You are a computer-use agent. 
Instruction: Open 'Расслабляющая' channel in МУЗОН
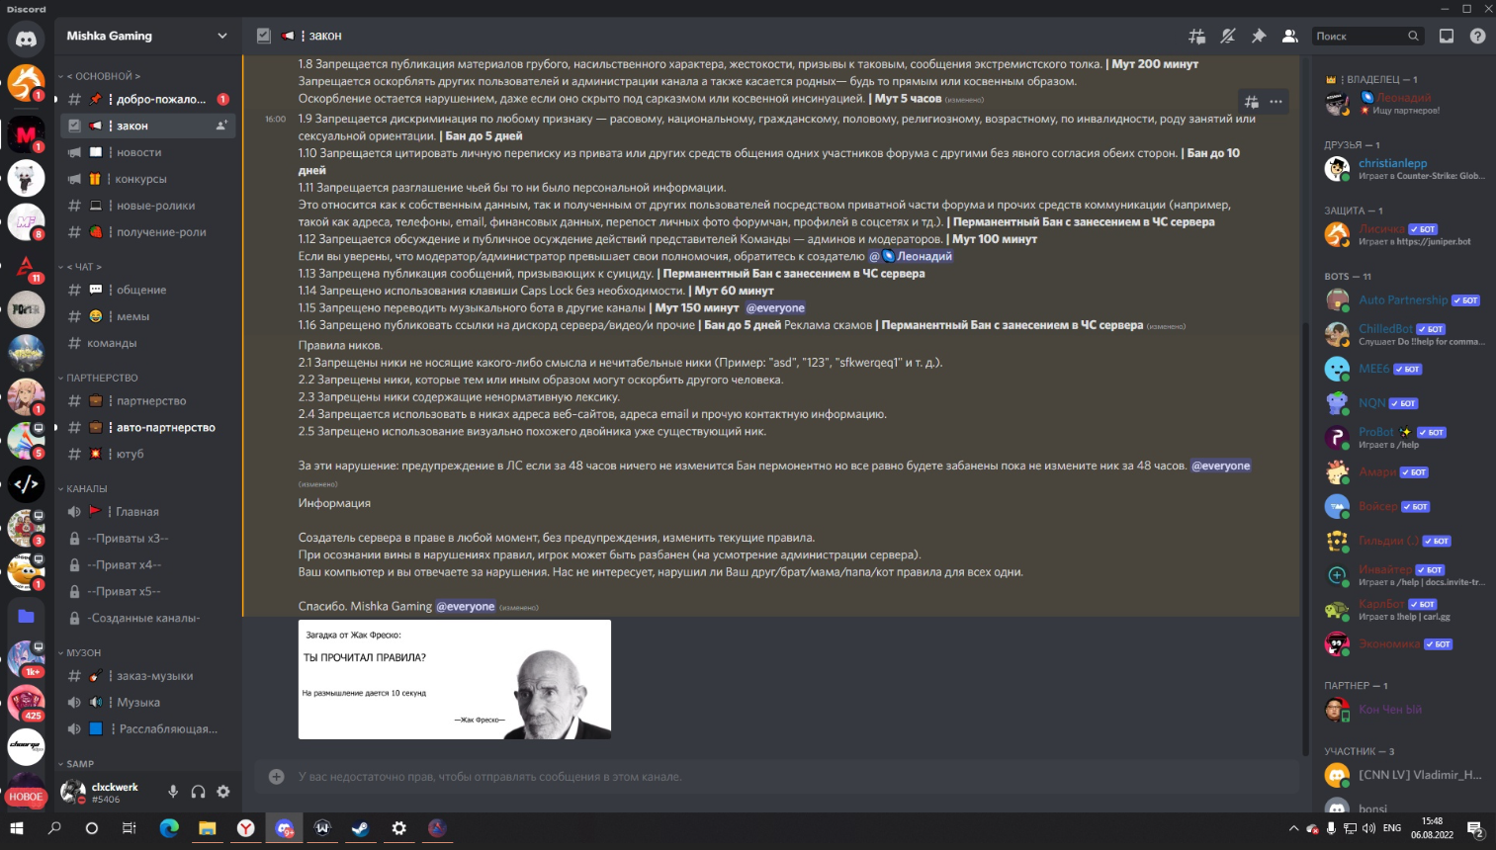(148, 728)
